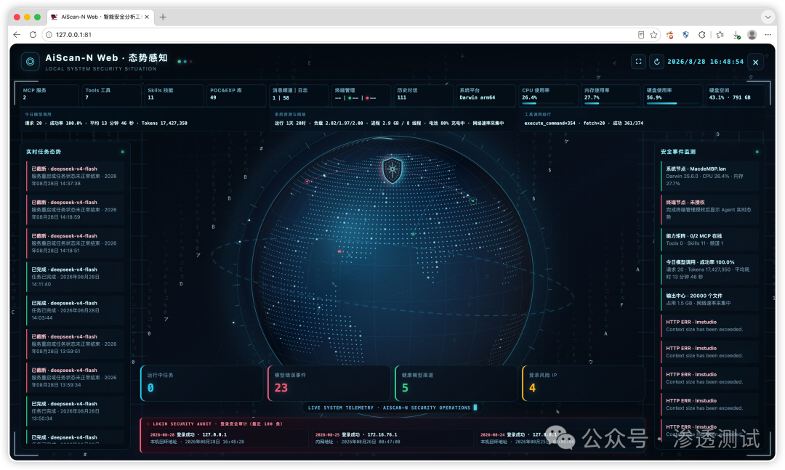The image size is (785, 470).
Task: Click the 运行中任务 counter card
Action: (x=202, y=383)
